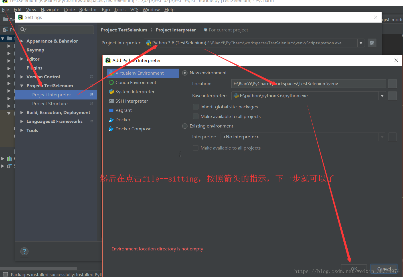Image resolution: width=403 pixels, height=277 pixels.
Task: Open the Navigate menu
Action: click(x=50, y=9)
